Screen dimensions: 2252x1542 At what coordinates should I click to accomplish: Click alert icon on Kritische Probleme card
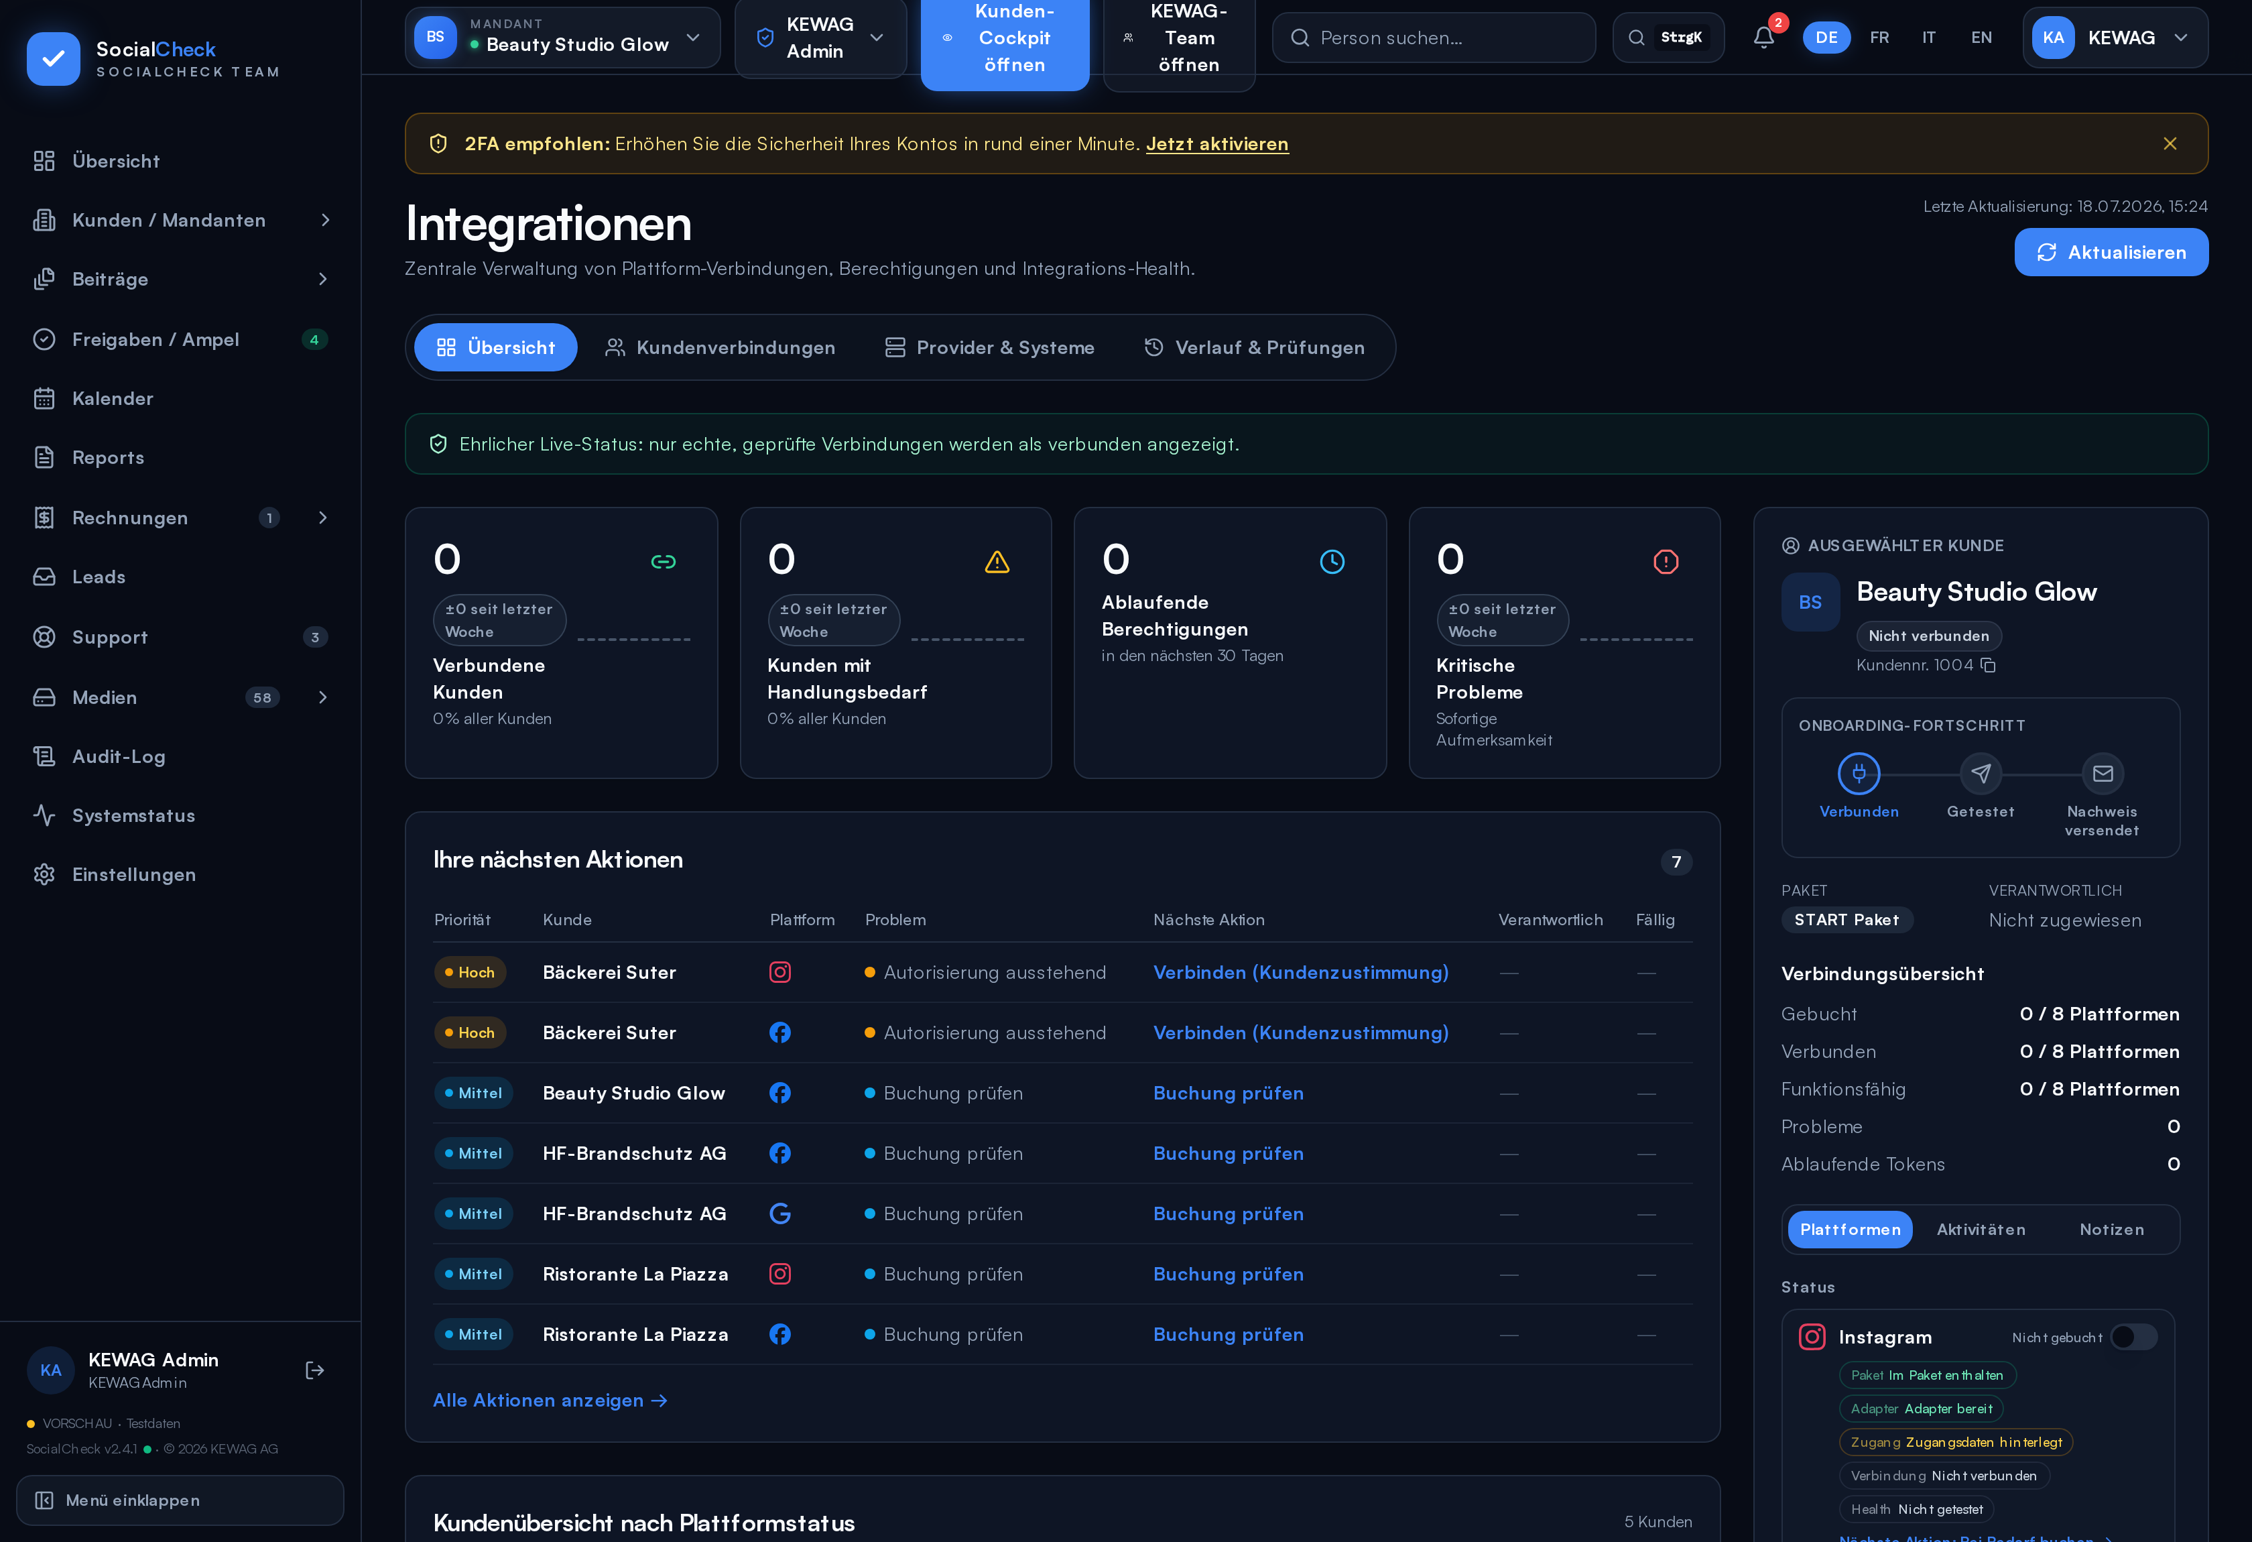click(1666, 562)
